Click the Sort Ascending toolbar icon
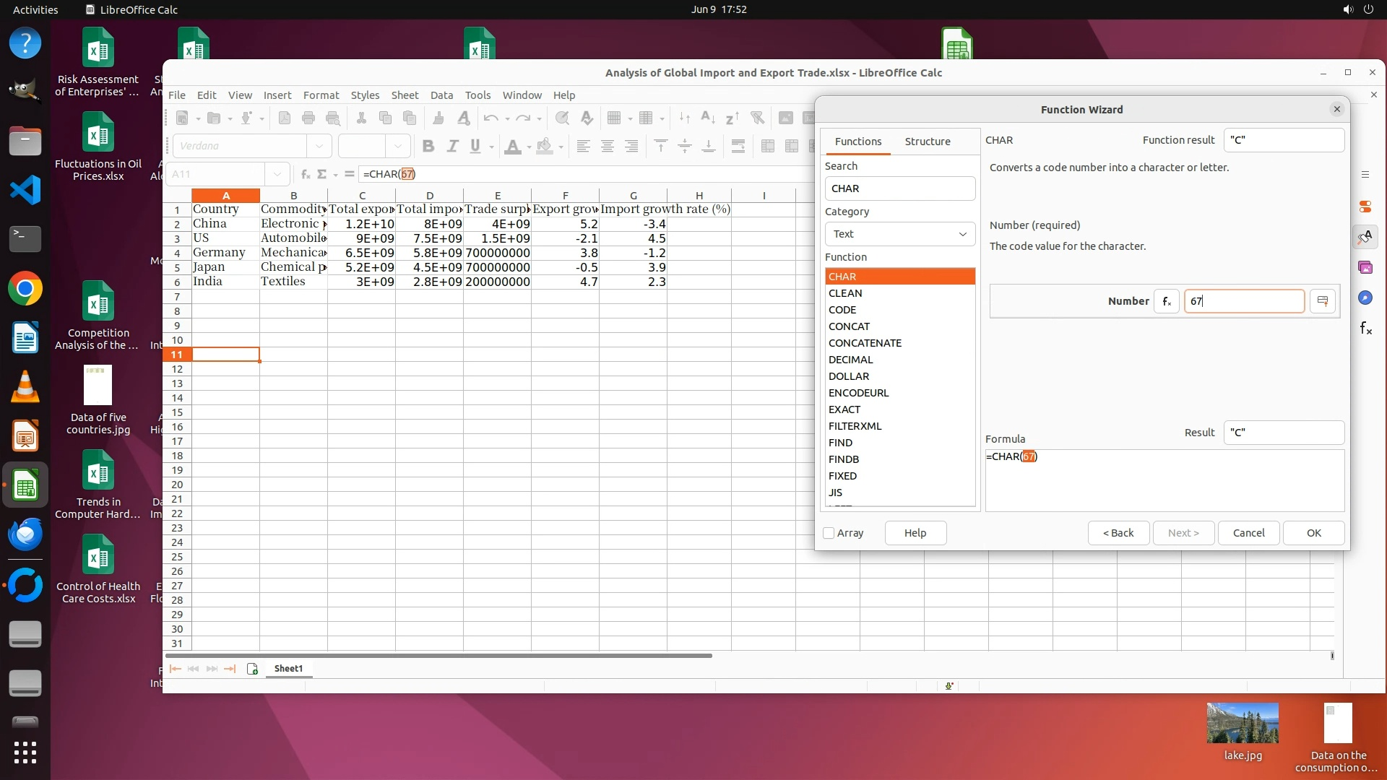Image resolution: width=1387 pixels, height=780 pixels. pos(708,118)
